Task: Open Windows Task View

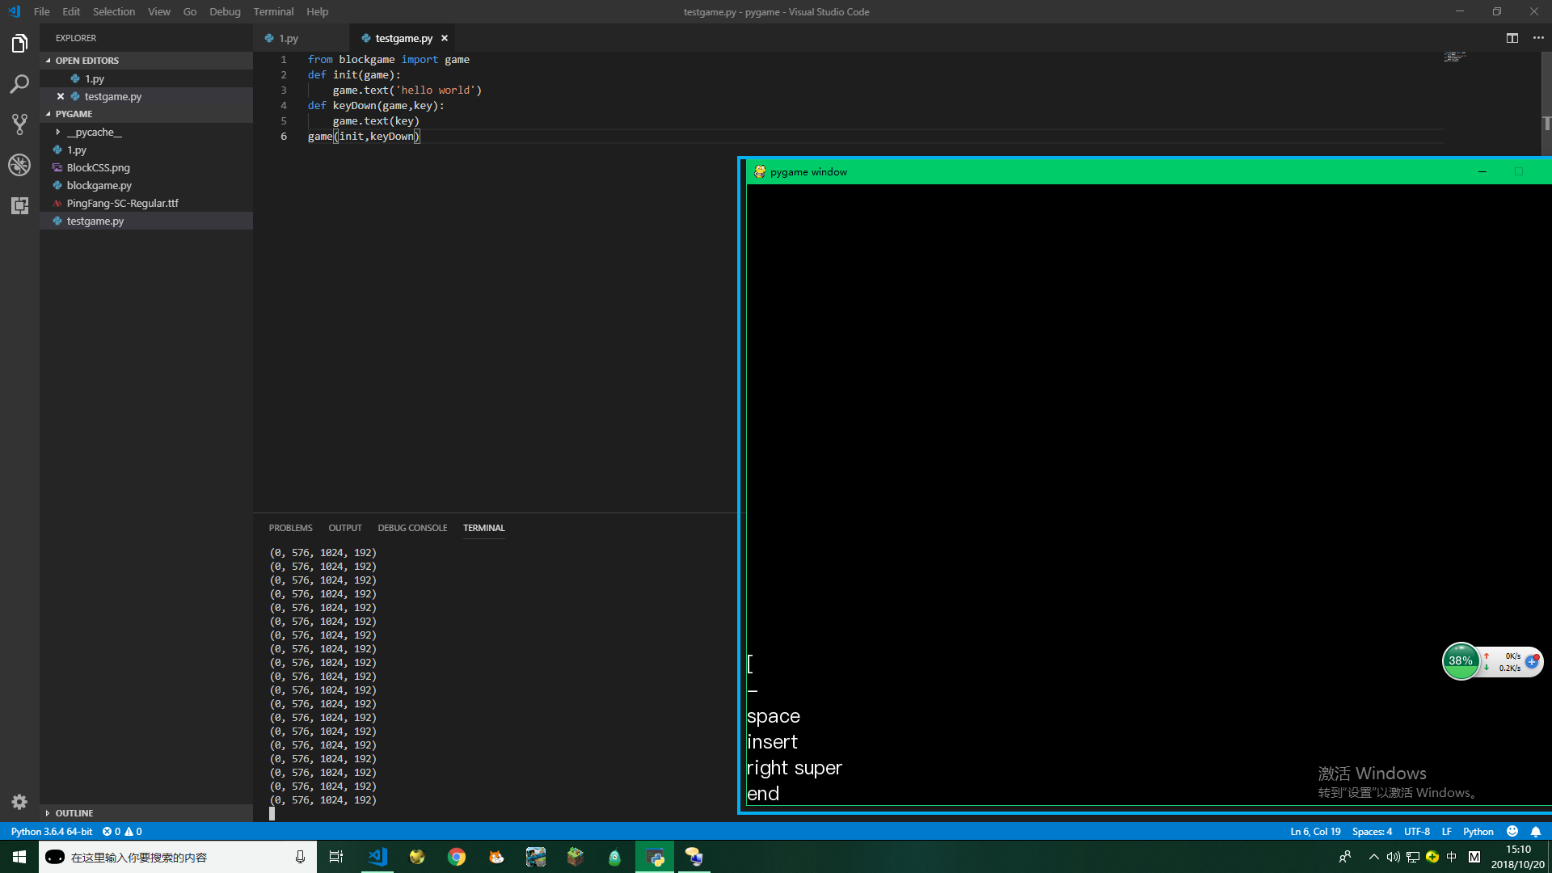Action: click(x=336, y=857)
